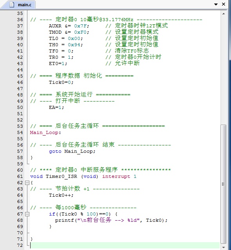The height and width of the screenshot is (250, 231).
Task: Click the 程序数据 初始化 comment line
Action: point(82,76)
